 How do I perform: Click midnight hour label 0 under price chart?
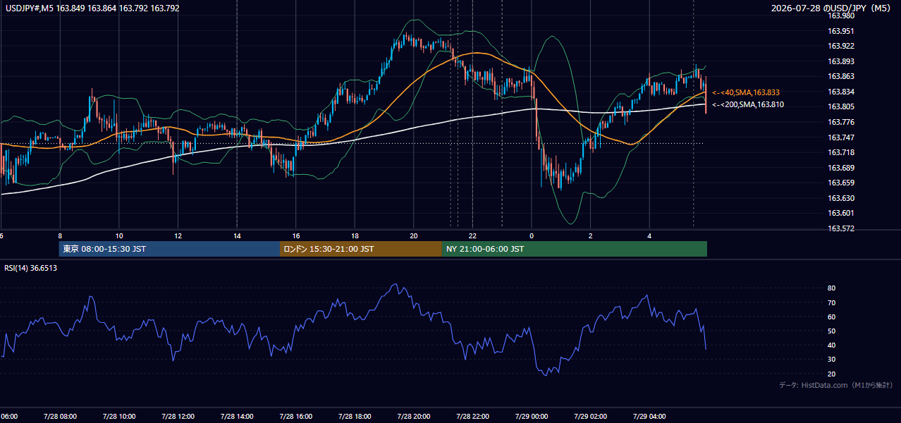[532, 236]
